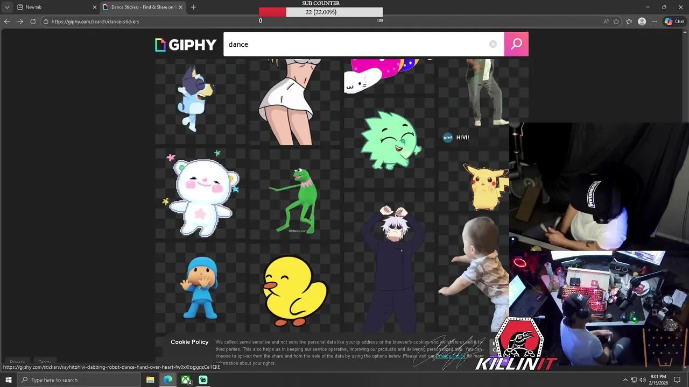
Task: Open the Privacy Policy link
Action: [x=451, y=356]
